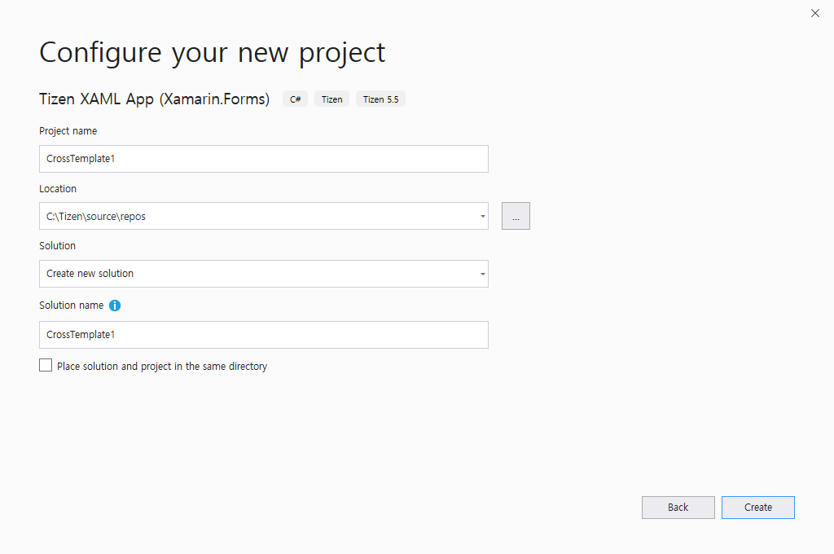Click the Tizen XAML App template title
The width and height of the screenshot is (834, 554).
(154, 99)
